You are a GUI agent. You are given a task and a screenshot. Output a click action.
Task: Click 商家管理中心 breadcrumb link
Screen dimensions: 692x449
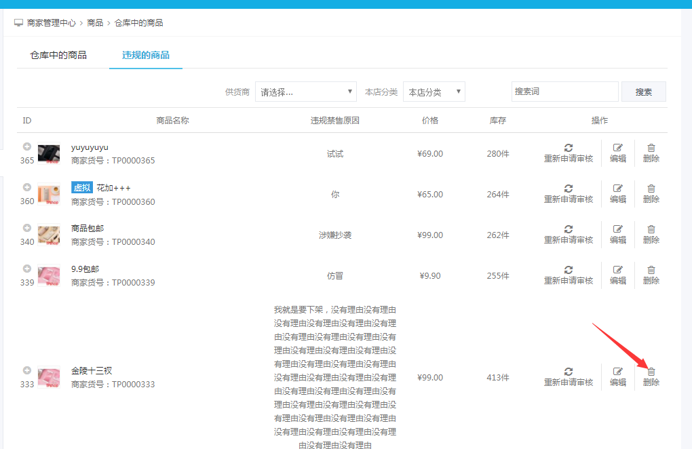click(x=51, y=23)
